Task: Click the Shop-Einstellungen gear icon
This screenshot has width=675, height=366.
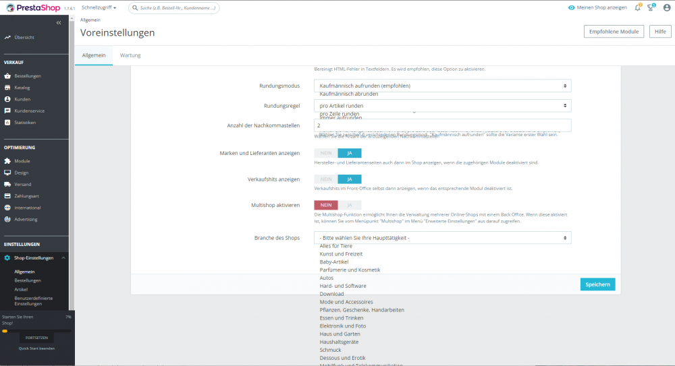Action: [x=7, y=258]
